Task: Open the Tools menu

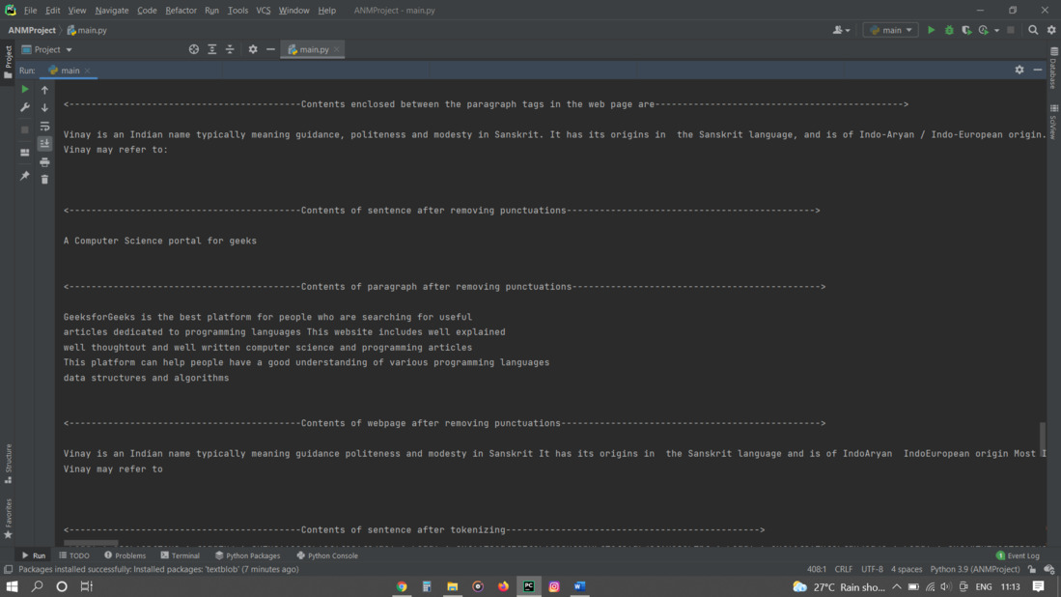Action: pos(237,11)
